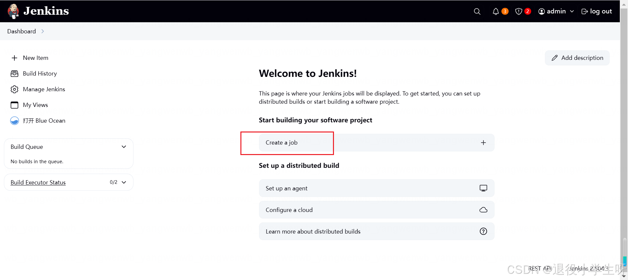Open the Build Executor Status link
Screen dimensions: 628x280
click(x=38, y=183)
